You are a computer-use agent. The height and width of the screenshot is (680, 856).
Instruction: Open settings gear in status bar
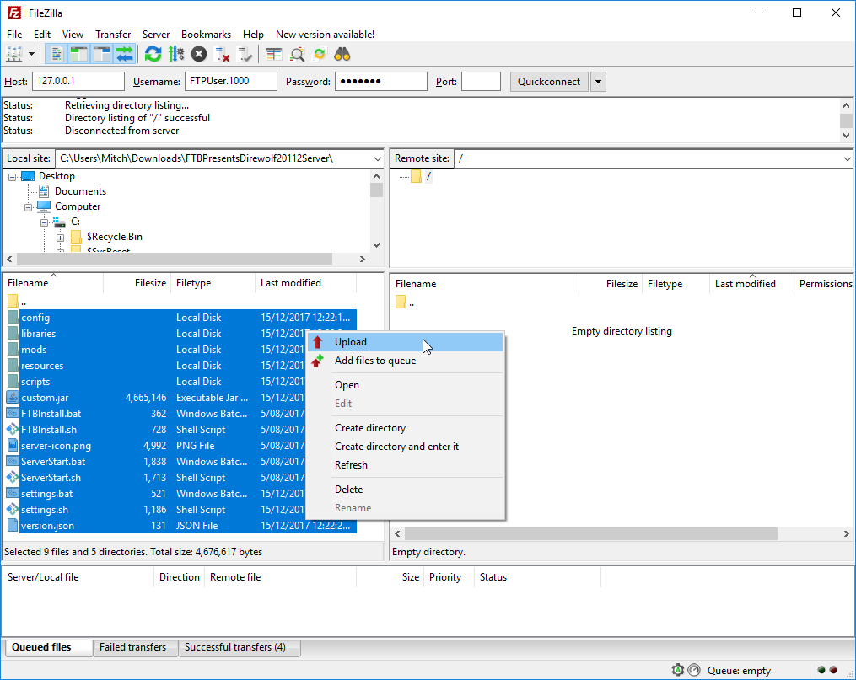677,670
